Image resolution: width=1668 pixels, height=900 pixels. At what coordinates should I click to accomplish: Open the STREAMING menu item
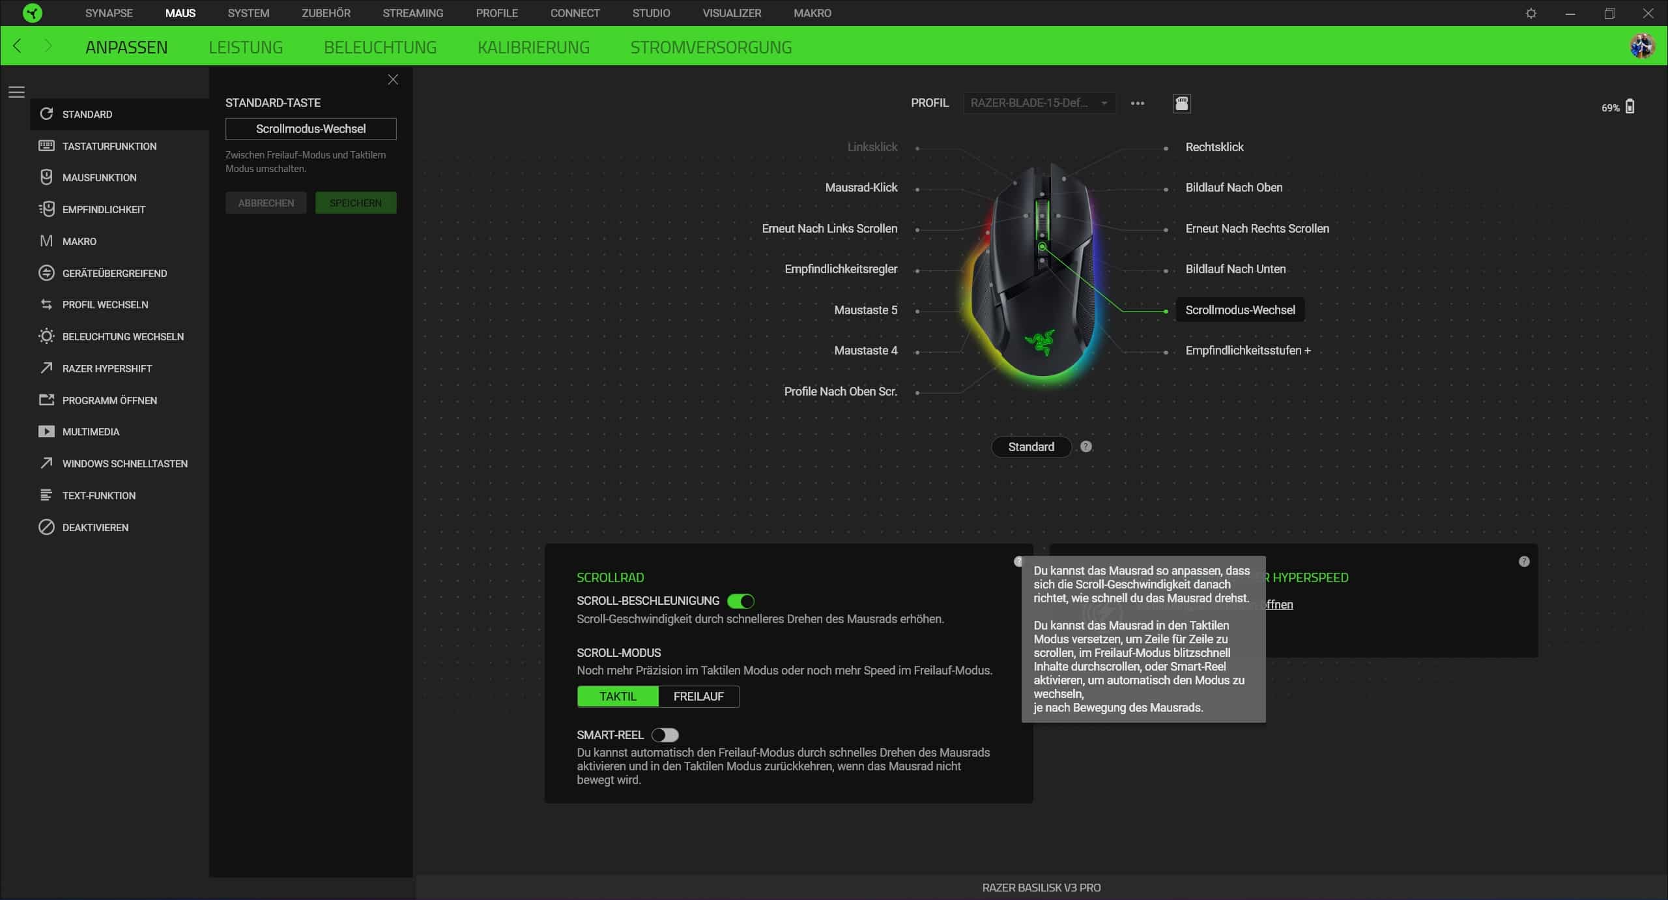point(412,13)
